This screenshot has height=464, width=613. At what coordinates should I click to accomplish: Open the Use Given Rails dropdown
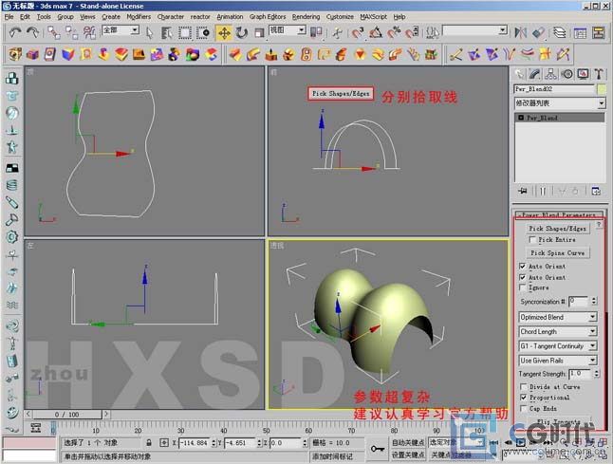[x=558, y=361]
